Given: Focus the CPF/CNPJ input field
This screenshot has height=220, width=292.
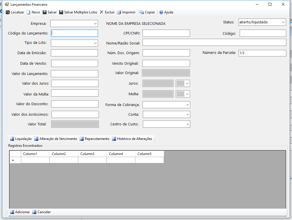Looking at the screenshot, I should (x=166, y=33).
